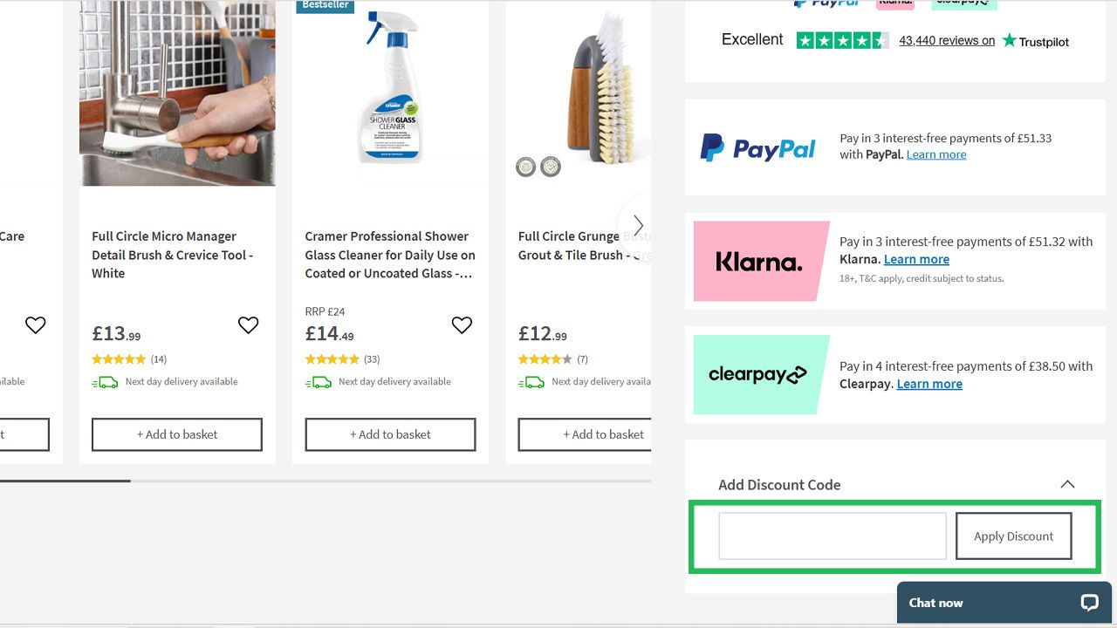
Task: Click the Trustpilot star rating bar
Action: 842,39
